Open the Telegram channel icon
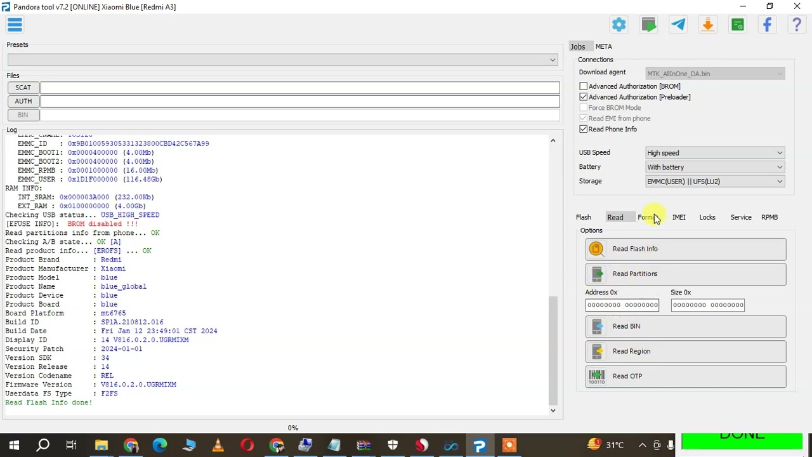The height and width of the screenshot is (457, 812). click(678, 25)
